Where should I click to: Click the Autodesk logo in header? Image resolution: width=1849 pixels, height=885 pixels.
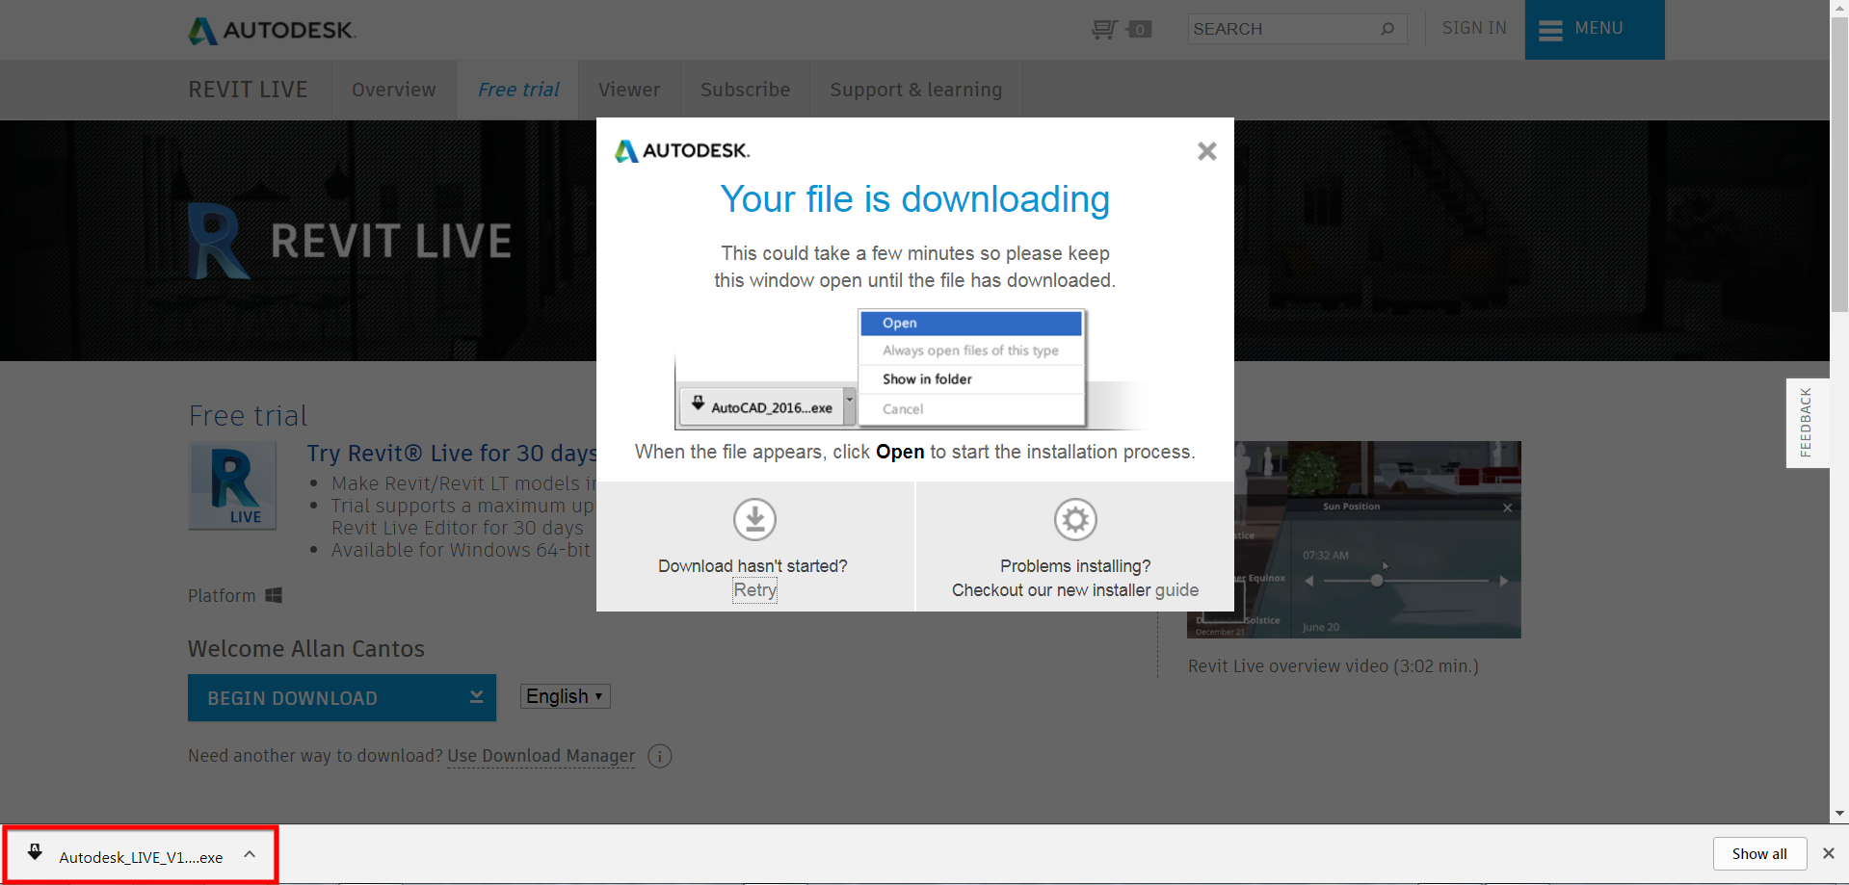tap(273, 31)
